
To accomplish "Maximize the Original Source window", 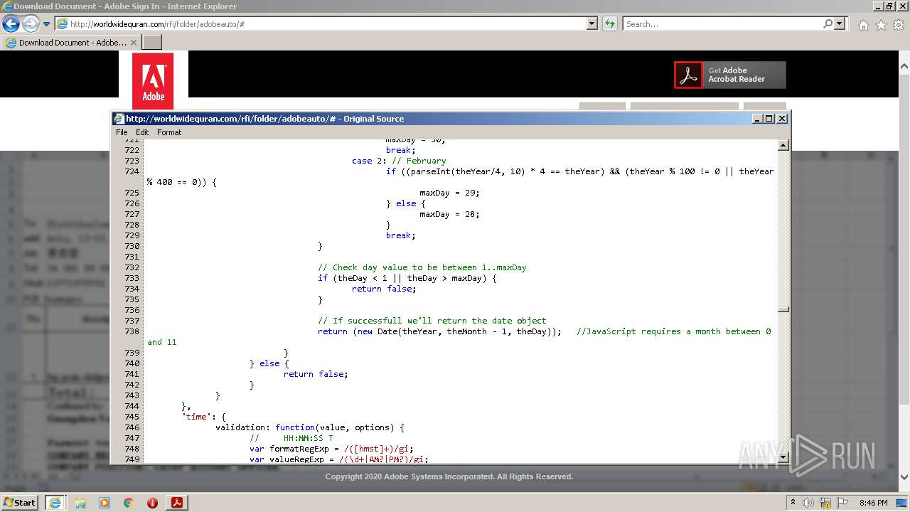I will coord(769,119).
